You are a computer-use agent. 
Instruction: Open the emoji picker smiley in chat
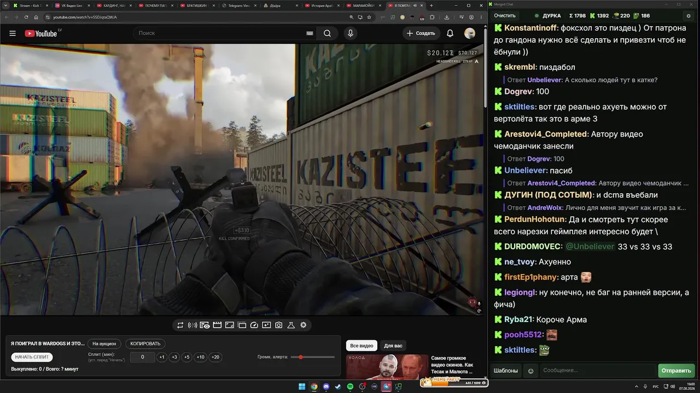pyautogui.click(x=530, y=371)
